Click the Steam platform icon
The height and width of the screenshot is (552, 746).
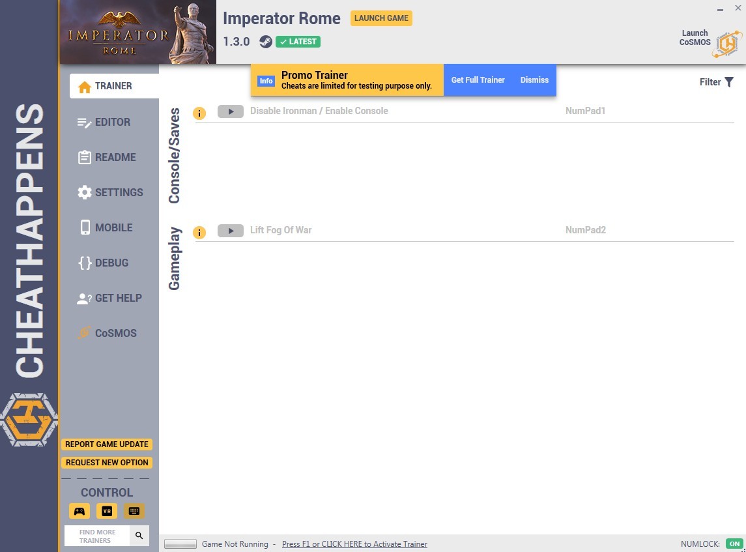click(x=265, y=42)
